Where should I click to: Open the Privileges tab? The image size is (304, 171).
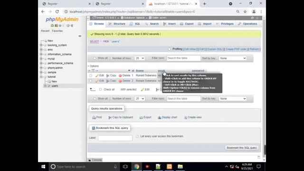pyautogui.click(x=225, y=24)
